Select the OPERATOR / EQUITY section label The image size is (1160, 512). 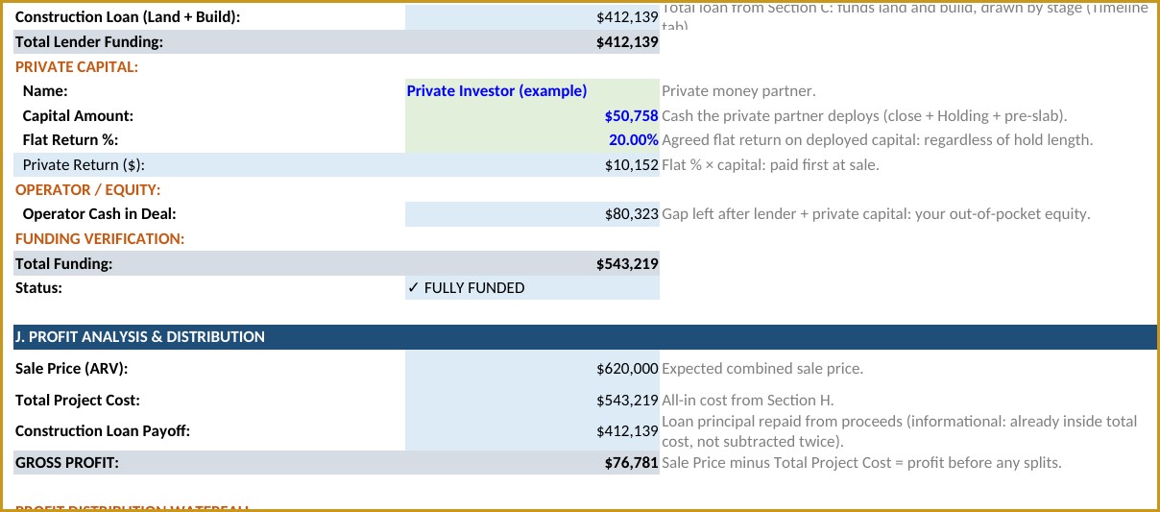[x=88, y=190]
